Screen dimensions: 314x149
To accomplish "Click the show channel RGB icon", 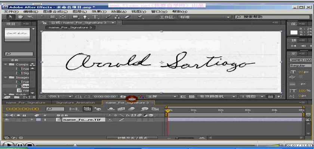I will click(141, 96).
